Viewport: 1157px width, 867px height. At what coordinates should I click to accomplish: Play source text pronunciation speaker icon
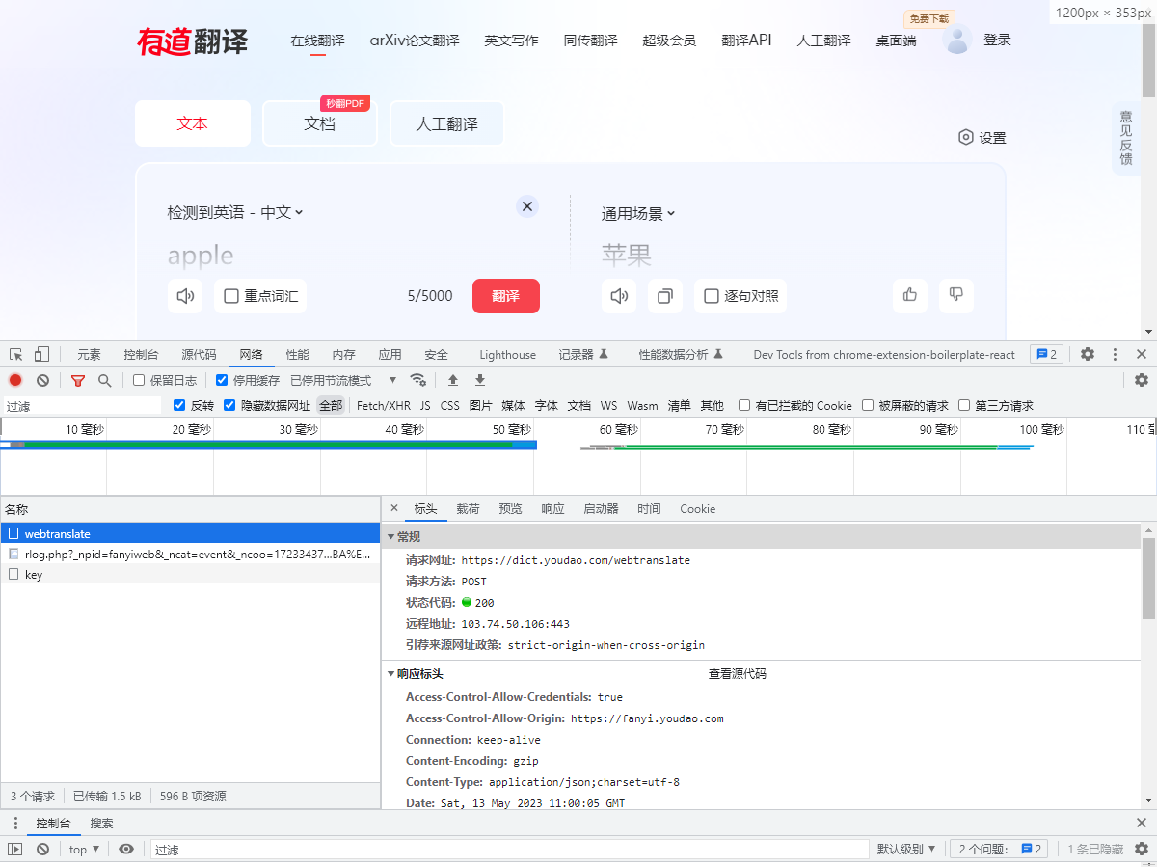pyautogui.click(x=185, y=296)
